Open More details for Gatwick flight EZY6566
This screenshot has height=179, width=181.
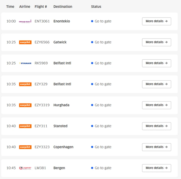click(156, 42)
